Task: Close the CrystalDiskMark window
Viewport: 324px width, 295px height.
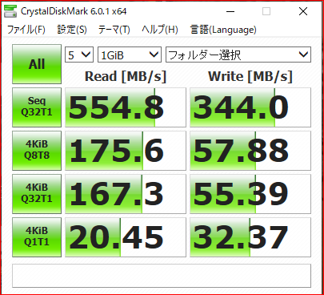Action: point(303,11)
